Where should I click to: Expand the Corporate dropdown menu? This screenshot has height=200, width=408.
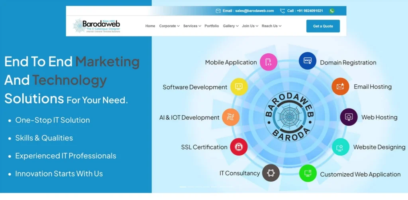click(x=169, y=26)
